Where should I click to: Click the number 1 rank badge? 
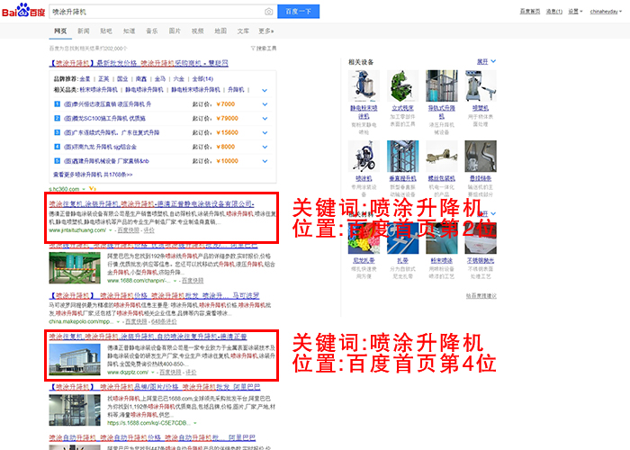point(57,104)
